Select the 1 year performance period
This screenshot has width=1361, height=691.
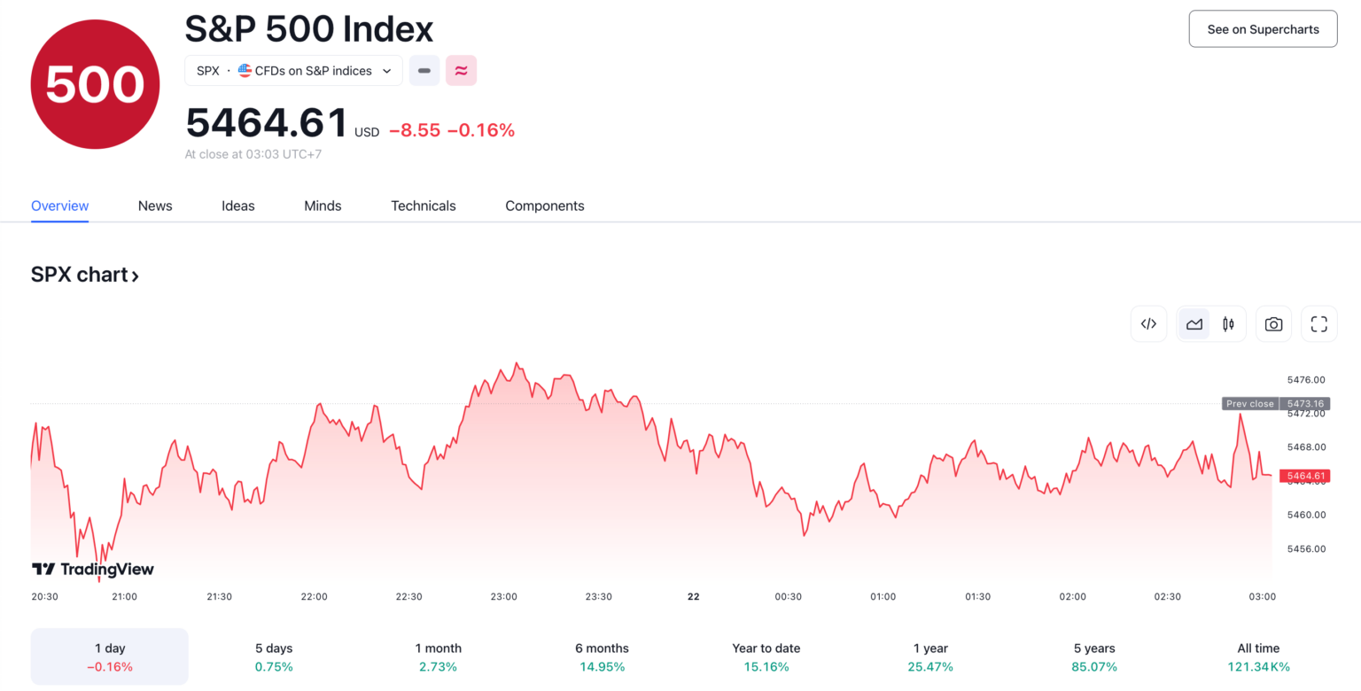(x=929, y=657)
